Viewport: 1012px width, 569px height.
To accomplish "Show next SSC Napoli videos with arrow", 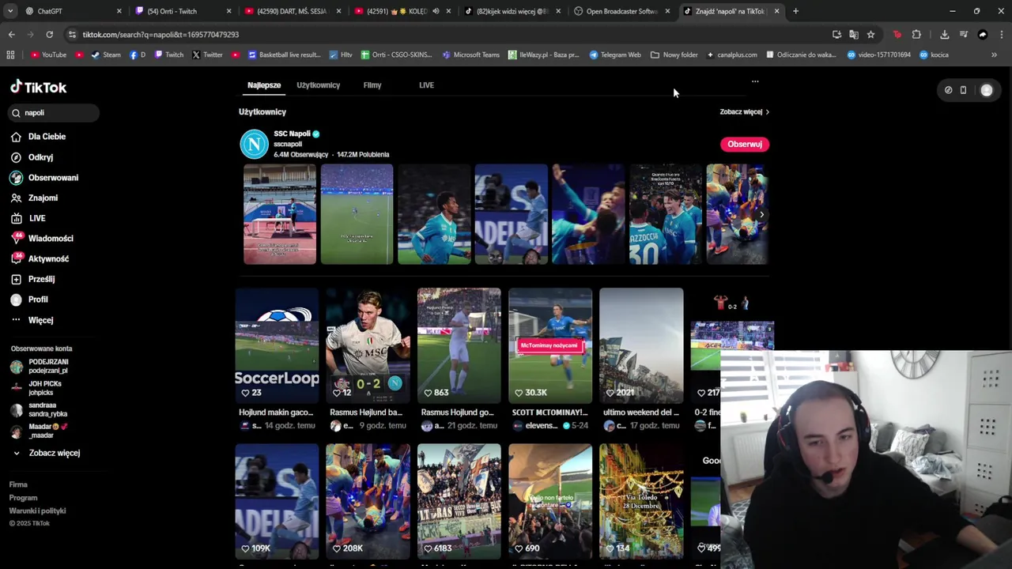I will click(761, 214).
